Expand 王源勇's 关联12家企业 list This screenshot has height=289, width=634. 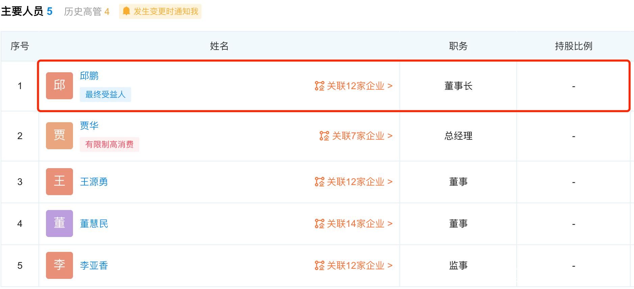click(359, 182)
